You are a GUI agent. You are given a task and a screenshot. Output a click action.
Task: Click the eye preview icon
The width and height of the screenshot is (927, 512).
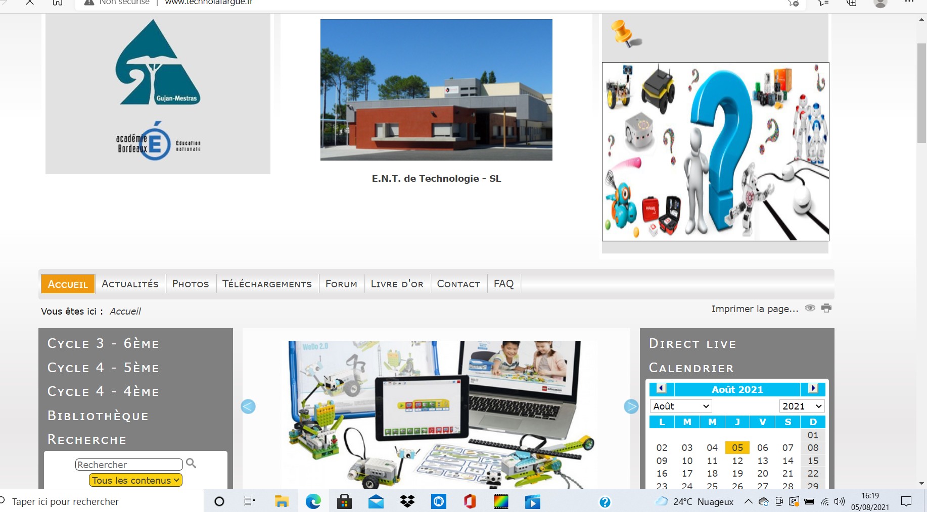coord(810,308)
